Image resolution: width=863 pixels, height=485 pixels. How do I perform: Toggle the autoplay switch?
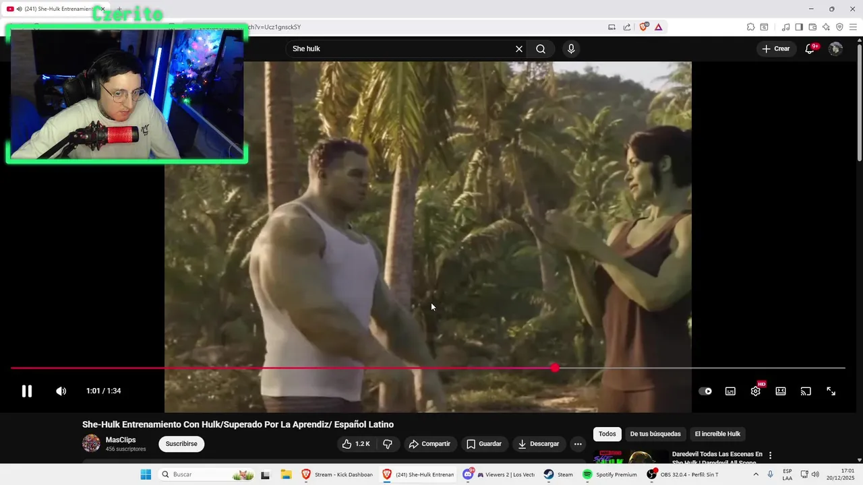[x=705, y=391]
